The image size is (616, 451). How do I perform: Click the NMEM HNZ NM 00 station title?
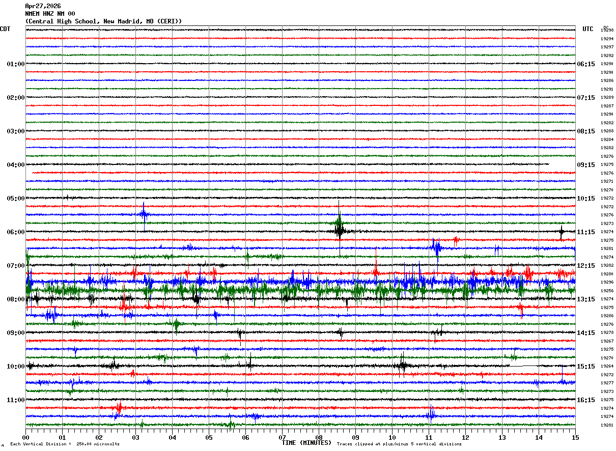coord(50,14)
